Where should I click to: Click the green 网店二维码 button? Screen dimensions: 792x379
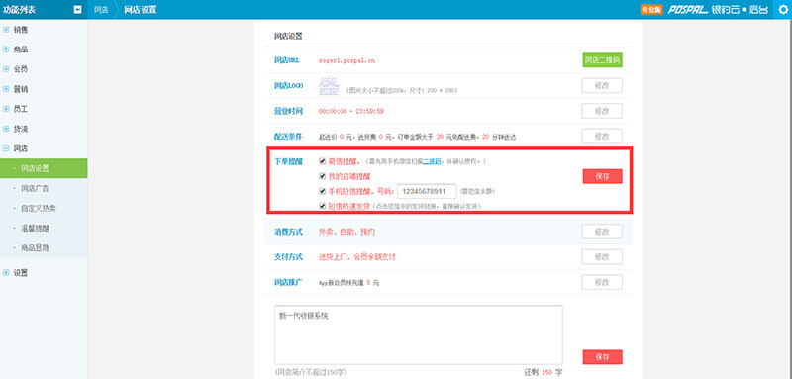tap(602, 60)
